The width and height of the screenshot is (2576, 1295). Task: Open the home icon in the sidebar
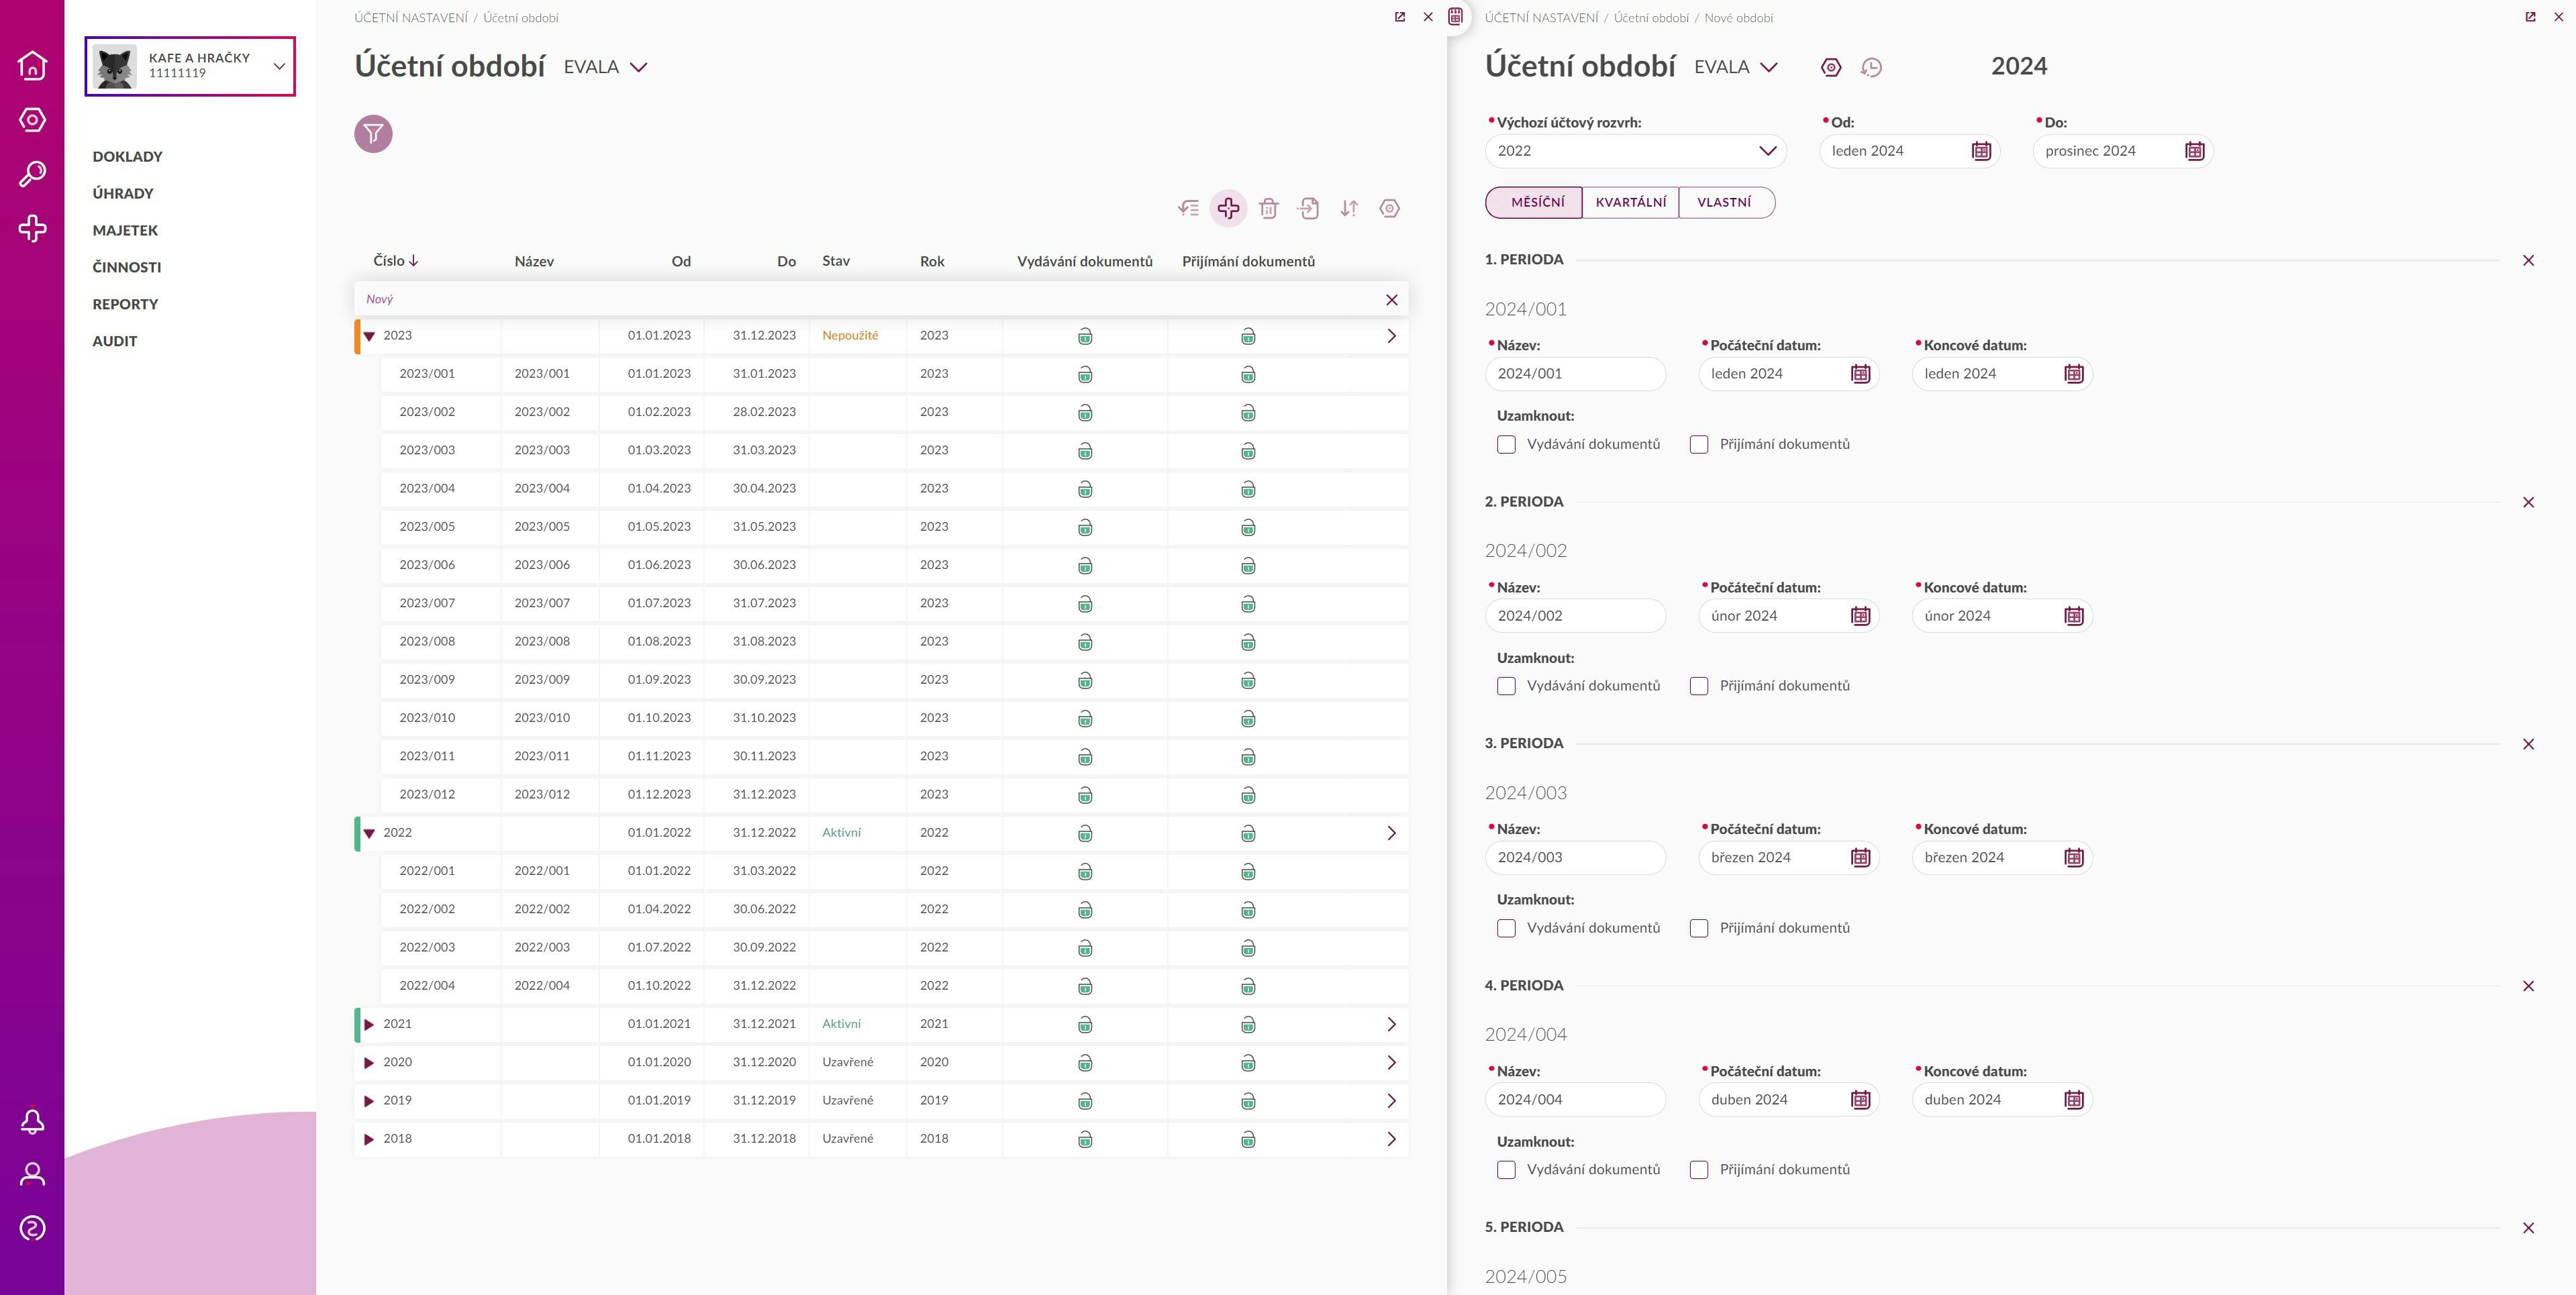click(32, 65)
